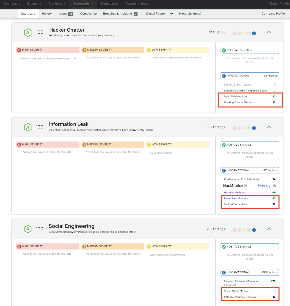Click blue informational icon in Hacker Chatter header

coord(254,33)
